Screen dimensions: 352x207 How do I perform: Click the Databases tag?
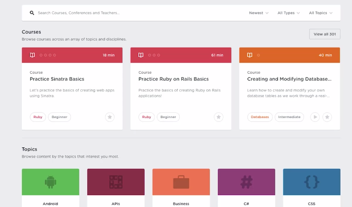tap(260, 117)
